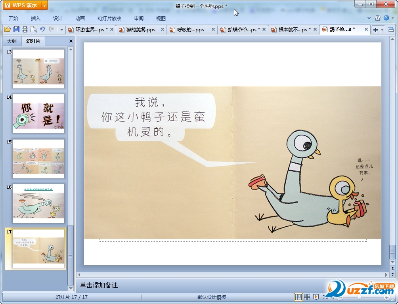Open help with the question mark icon

pyautogui.click(x=387, y=18)
